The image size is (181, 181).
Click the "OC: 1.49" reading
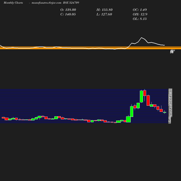coord(140,10)
